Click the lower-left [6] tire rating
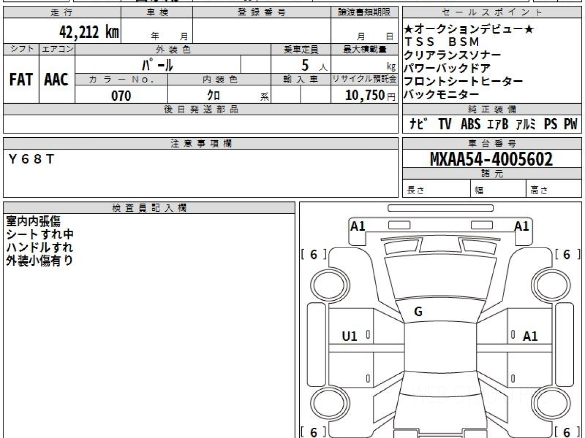This screenshot has height=438, width=585. [314, 432]
